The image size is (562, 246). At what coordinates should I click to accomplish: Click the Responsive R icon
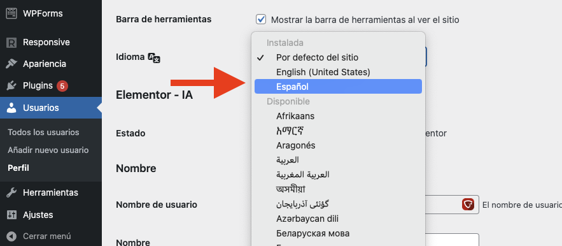pyautogui.click(x=11, y=42)
